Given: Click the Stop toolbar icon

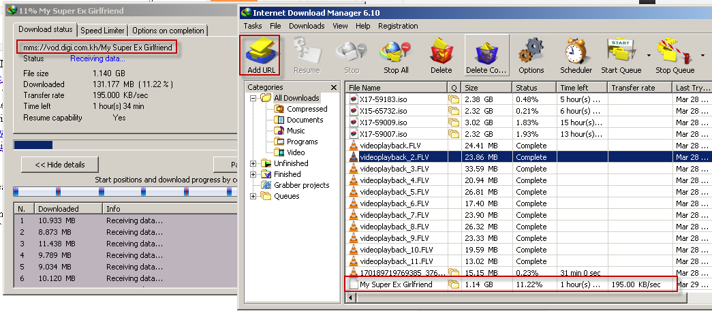Looking at the screenshot, I should coord(352,55).
